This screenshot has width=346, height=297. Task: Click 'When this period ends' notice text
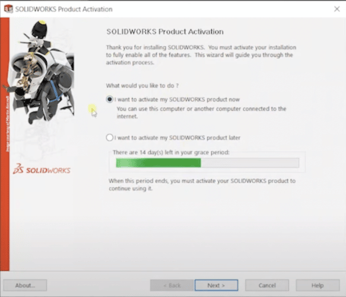tap(202, 185)
